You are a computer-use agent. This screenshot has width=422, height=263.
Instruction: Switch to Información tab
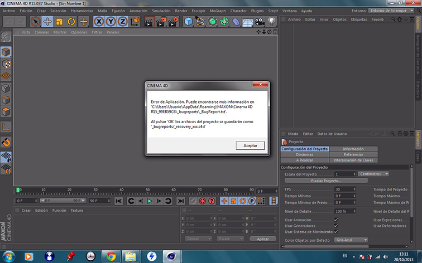(x=353, y=149)
